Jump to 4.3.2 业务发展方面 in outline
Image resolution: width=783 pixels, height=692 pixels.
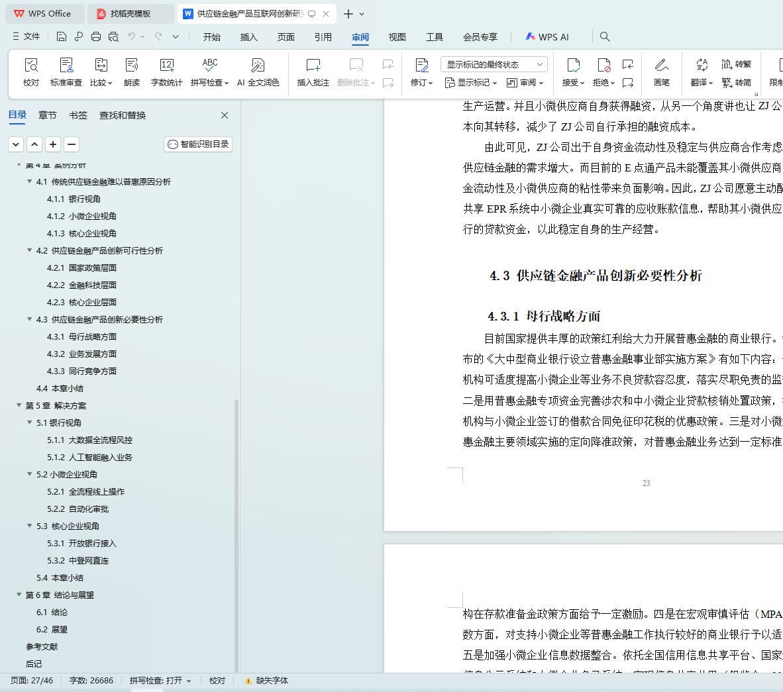point(82,354)
